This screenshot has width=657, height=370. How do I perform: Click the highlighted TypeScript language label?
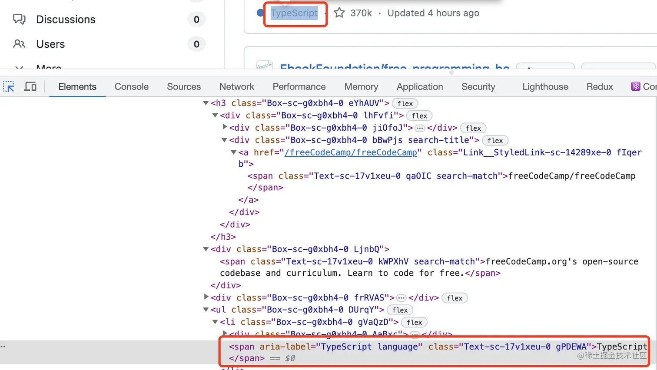pos(294,13)
